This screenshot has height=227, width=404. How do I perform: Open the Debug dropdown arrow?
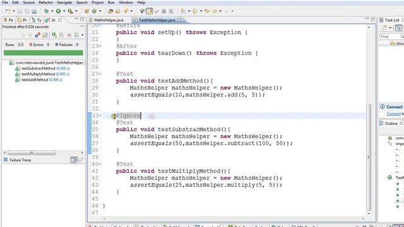click(52, 11)
